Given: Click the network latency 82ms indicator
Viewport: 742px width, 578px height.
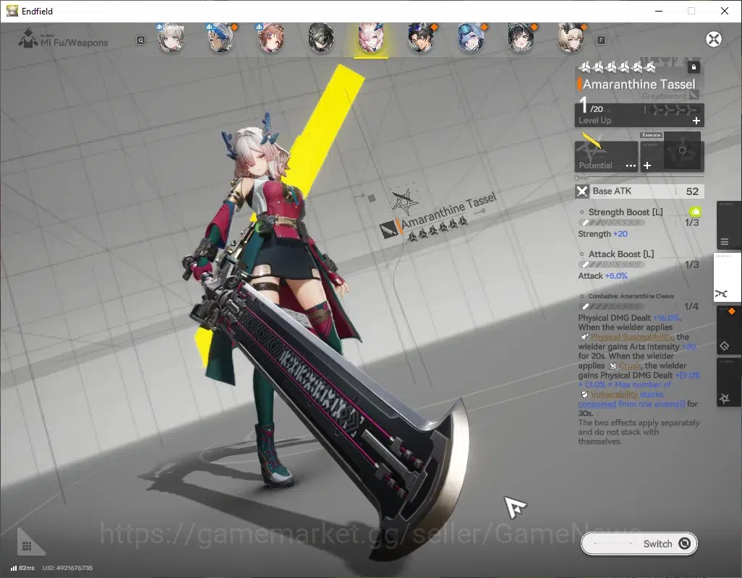Looking at the screenshot, I should 22,568.
